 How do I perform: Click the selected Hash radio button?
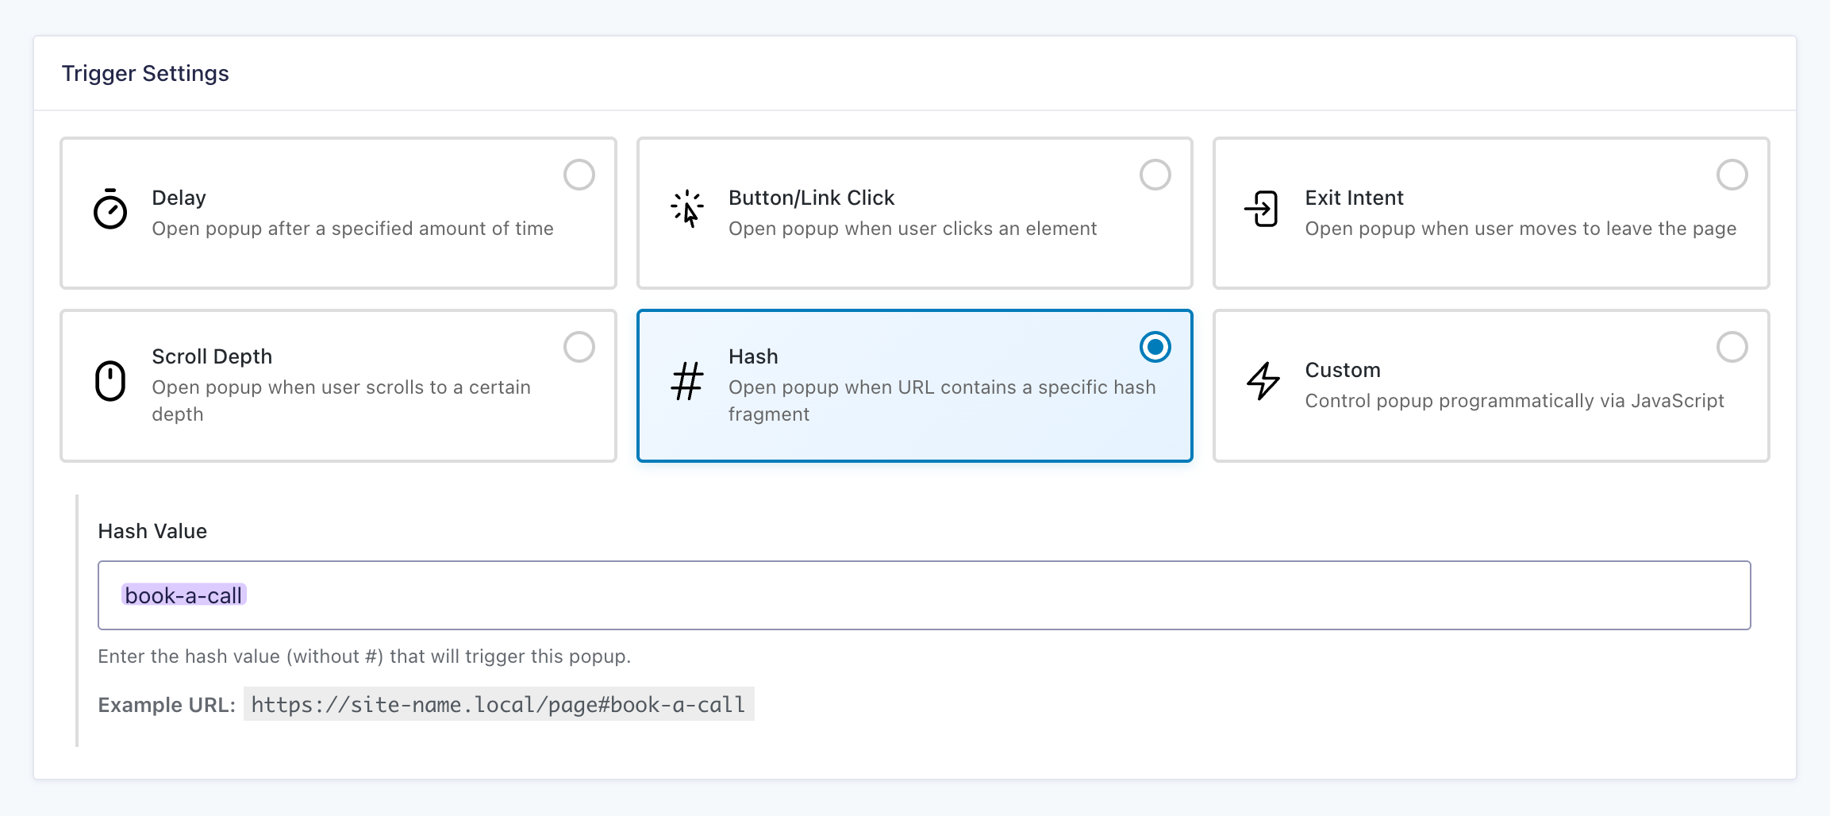tap(1155, 347)
